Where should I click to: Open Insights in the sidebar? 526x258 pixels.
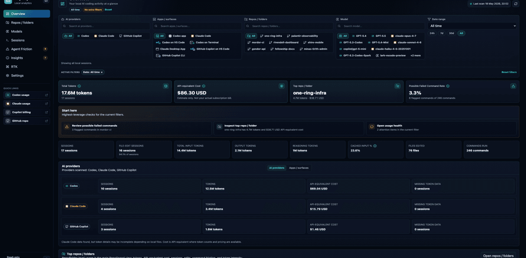pos(27,58)
